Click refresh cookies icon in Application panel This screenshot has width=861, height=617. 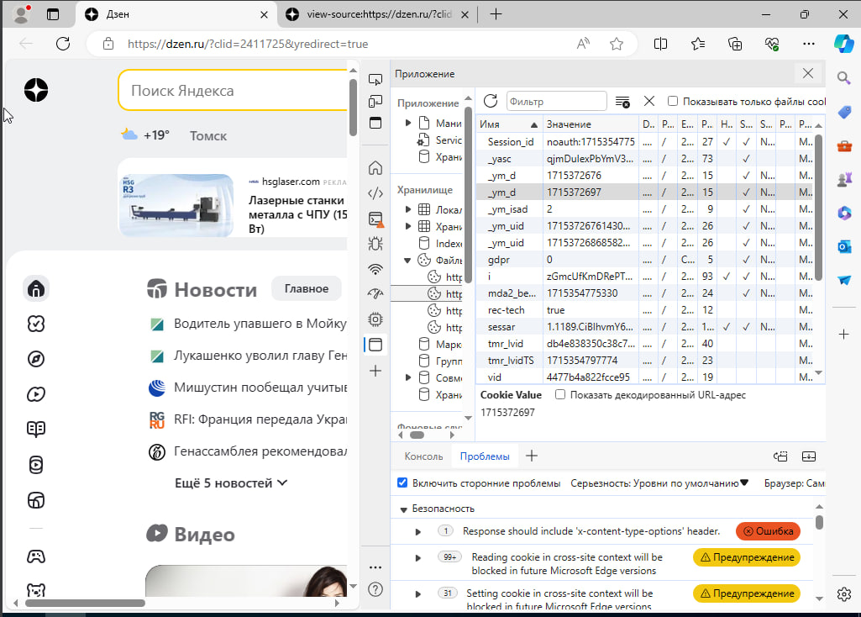click(x=491, y=101)
